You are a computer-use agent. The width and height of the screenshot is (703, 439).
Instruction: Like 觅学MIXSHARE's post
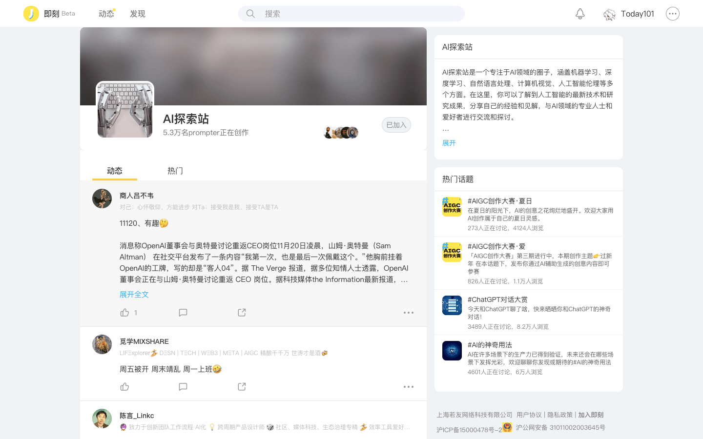click(125, 387)
